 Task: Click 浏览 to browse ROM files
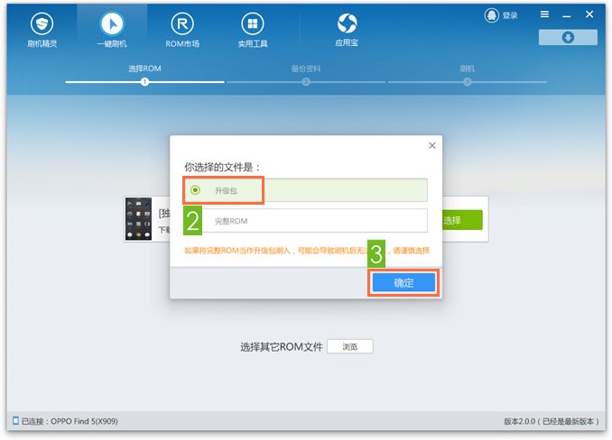349,346
